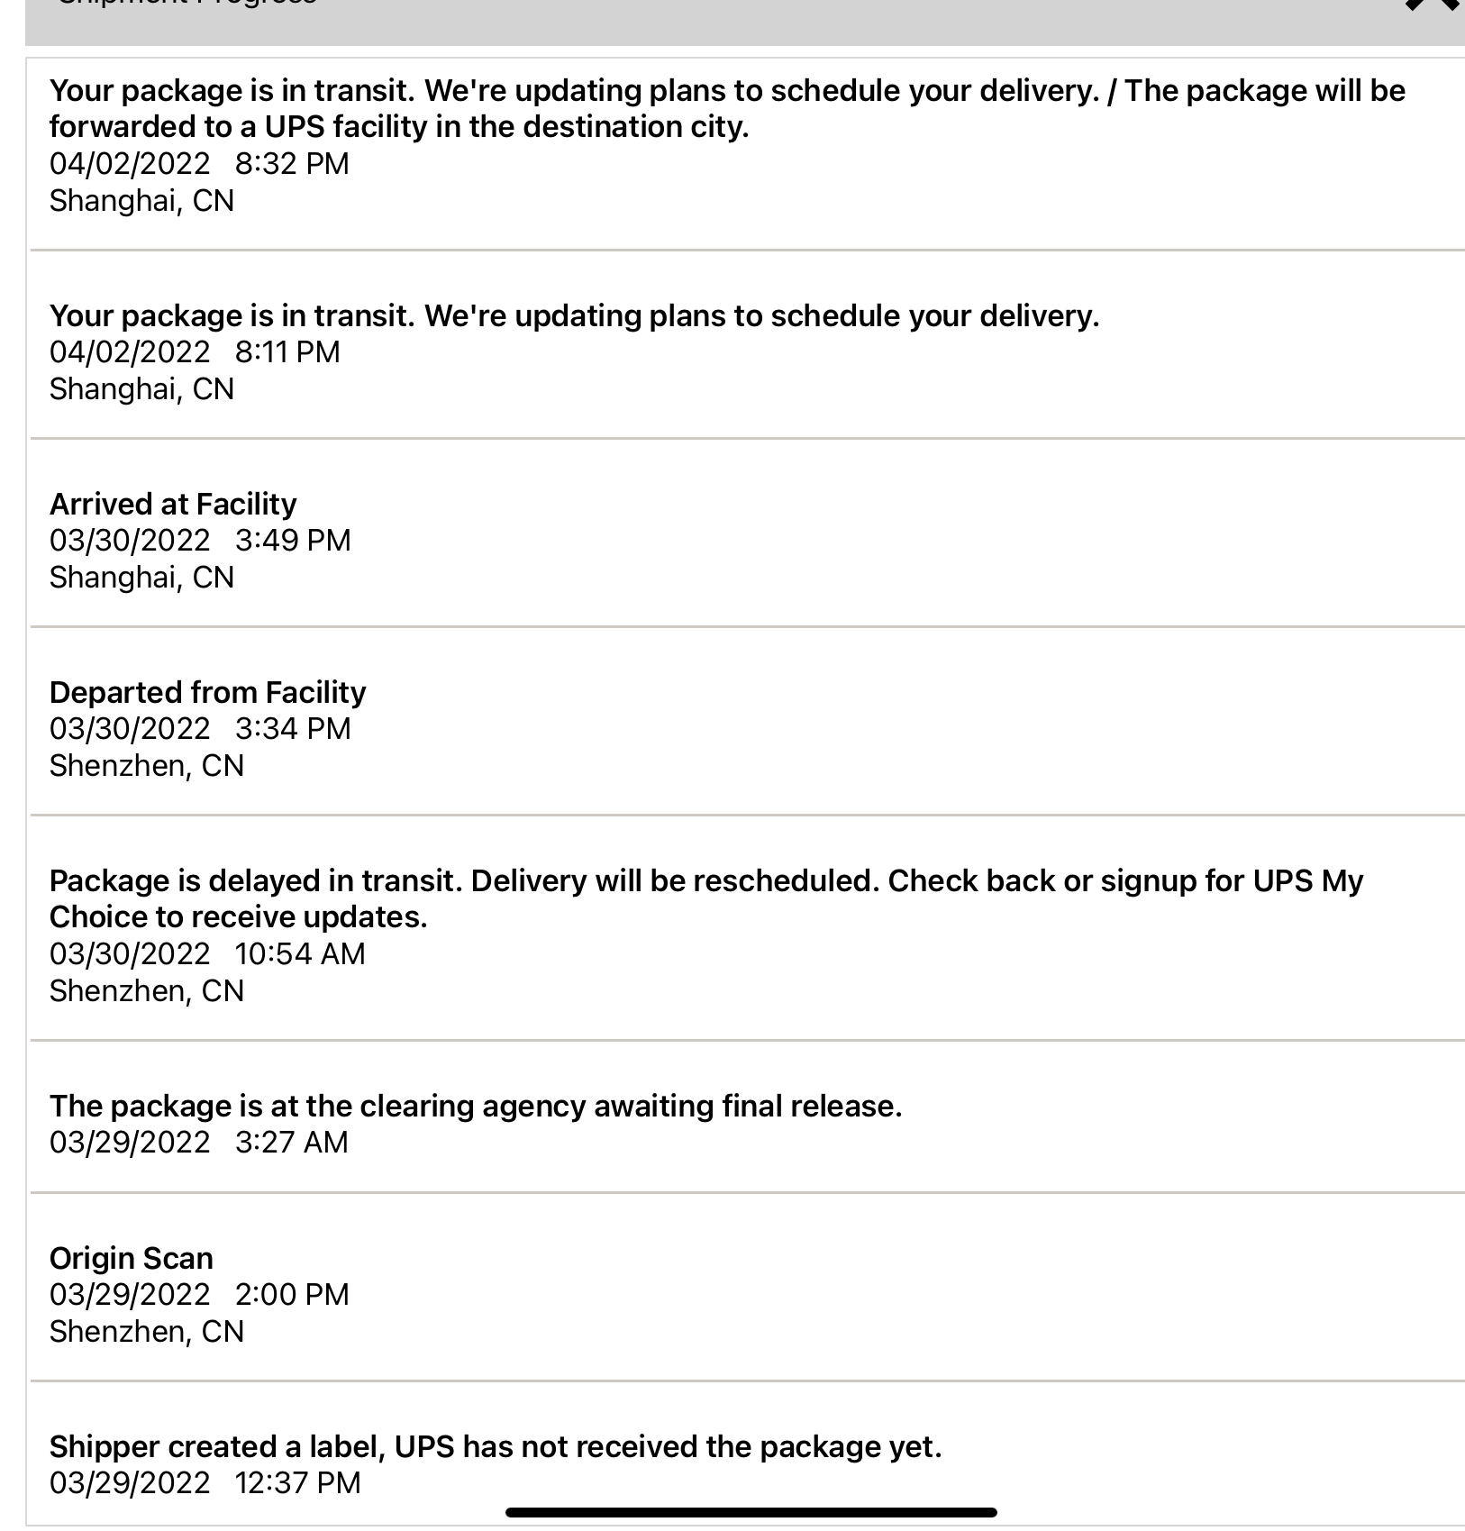Tap the 03/30/2022 3:49 PM timestamp
The width and height of the screenshot is (1465, 1531).
pos(200,541)
